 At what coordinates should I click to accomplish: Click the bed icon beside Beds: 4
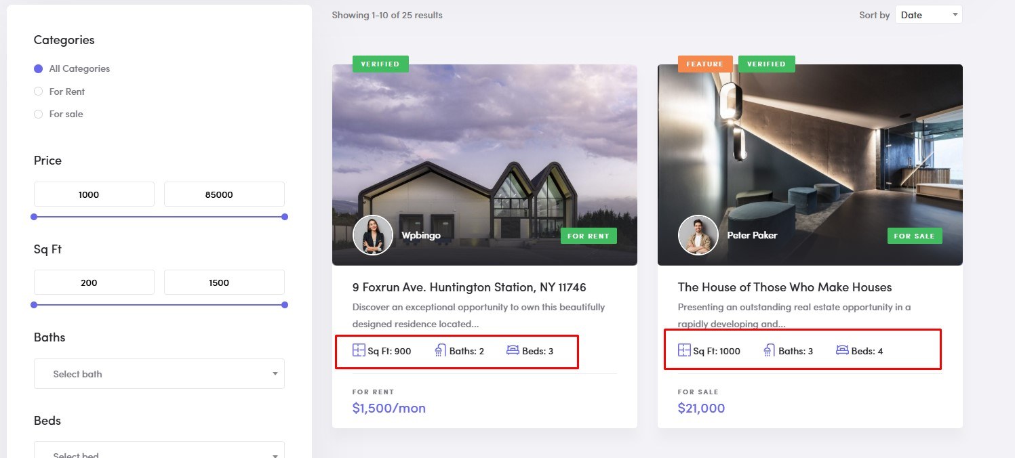[842, 350]
